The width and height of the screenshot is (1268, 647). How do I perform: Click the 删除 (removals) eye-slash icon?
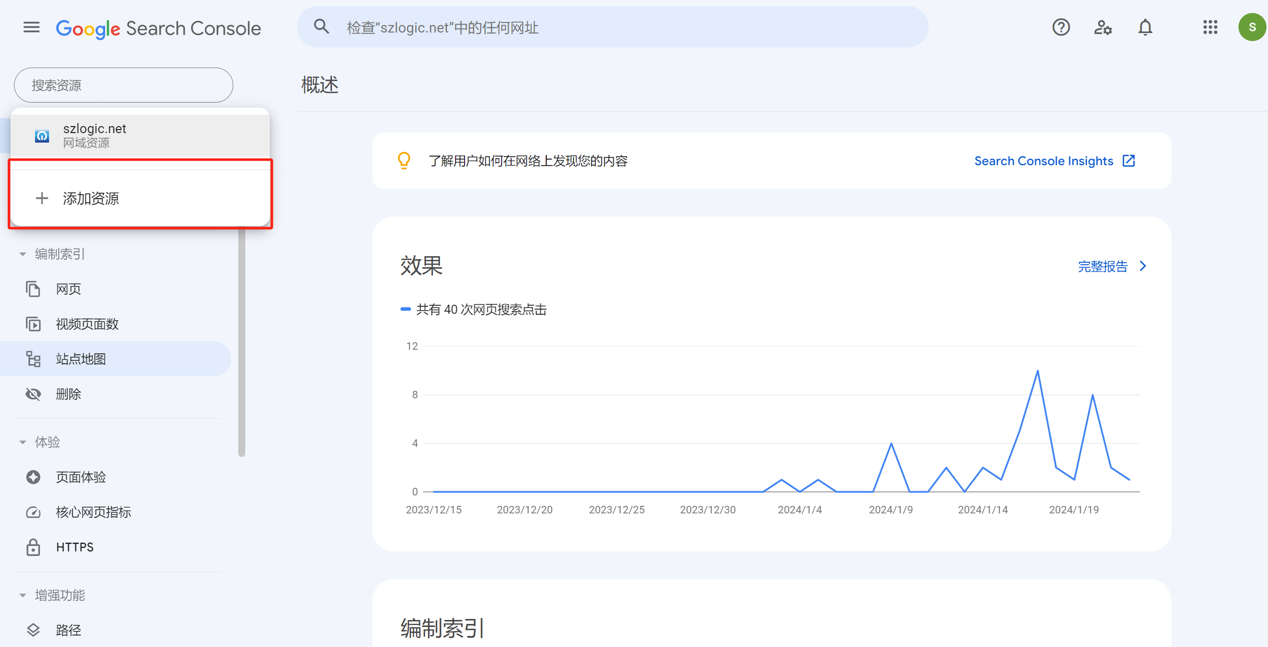coord(33,394)
